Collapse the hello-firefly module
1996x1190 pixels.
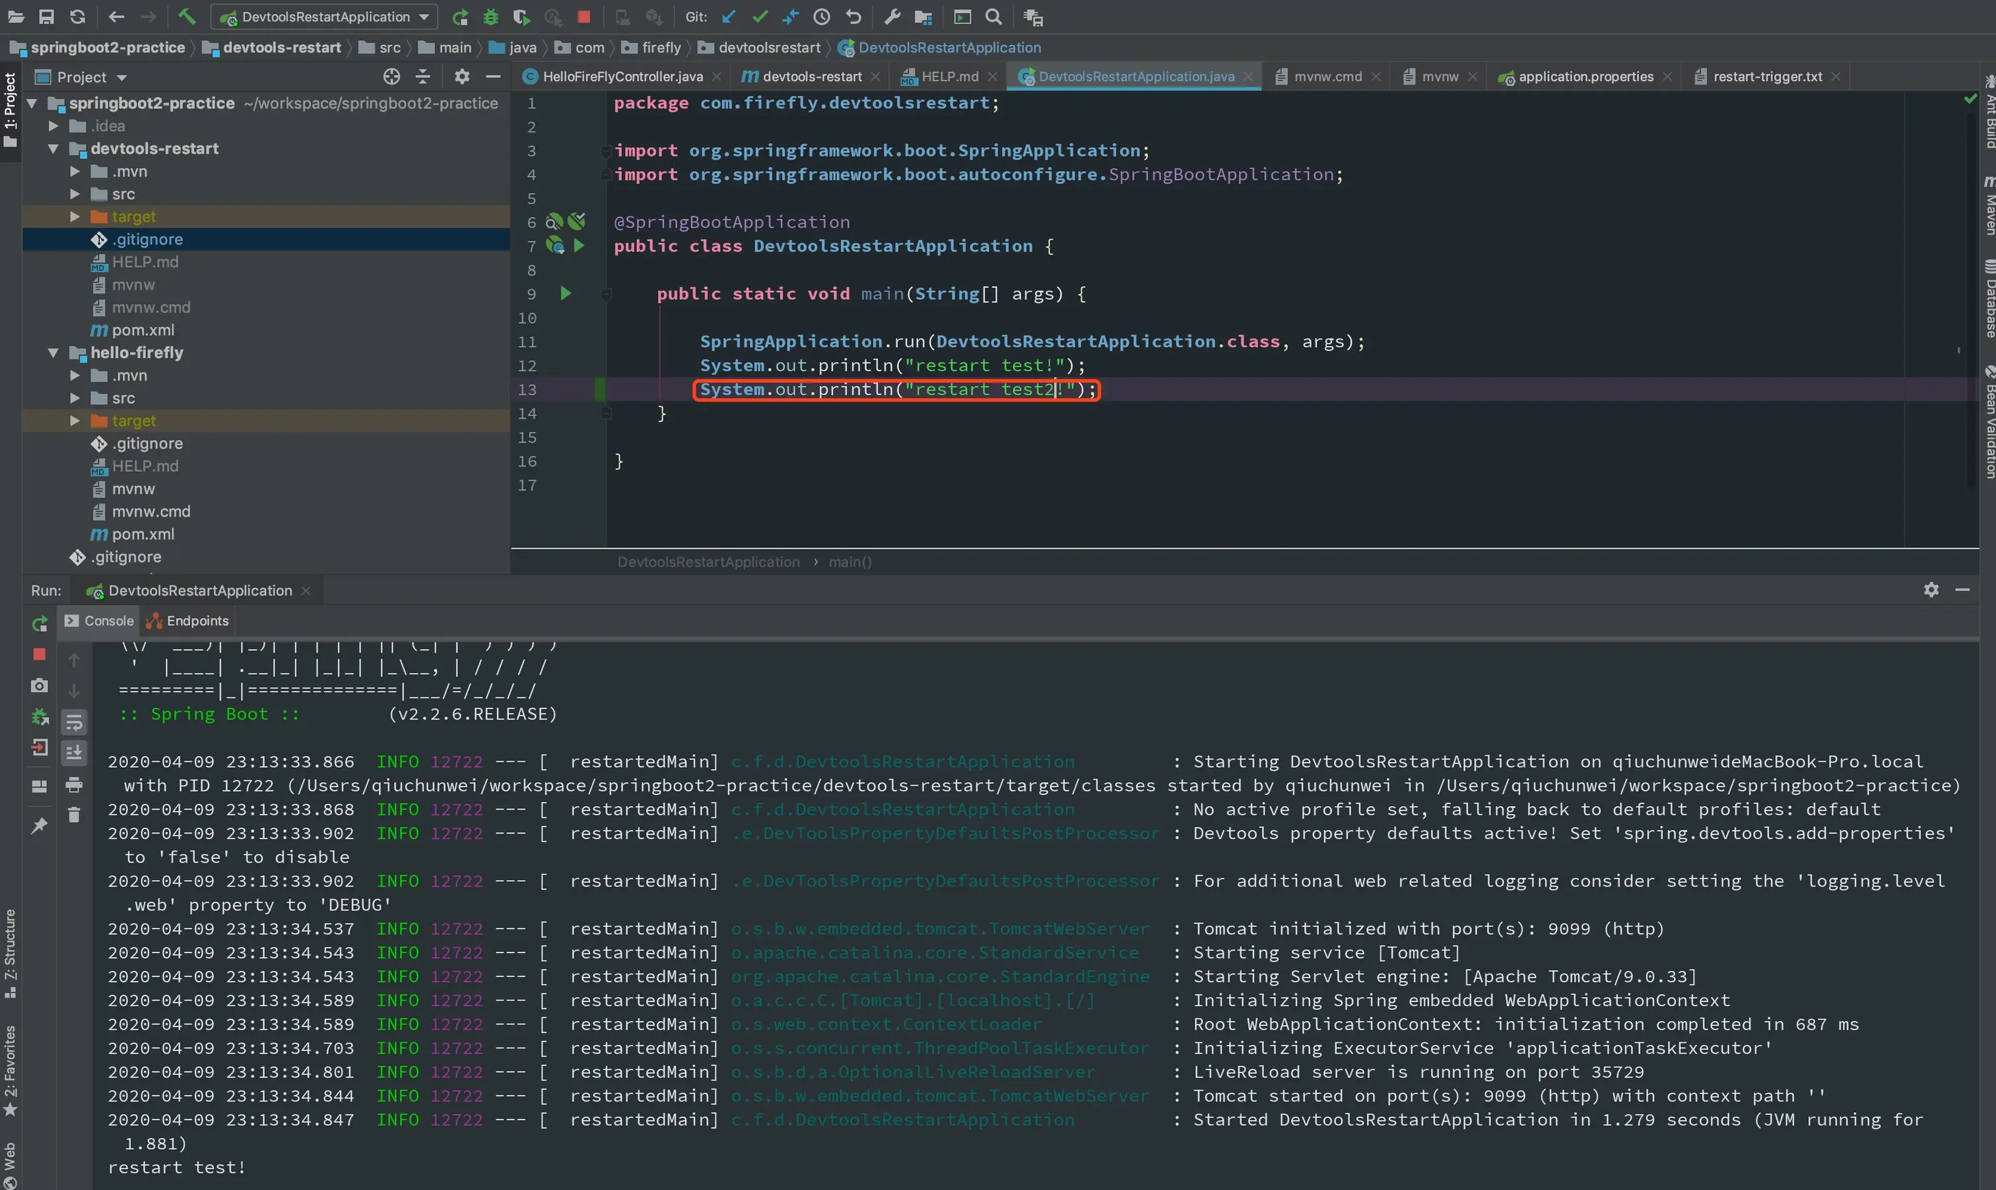click(x=53, y=353)
